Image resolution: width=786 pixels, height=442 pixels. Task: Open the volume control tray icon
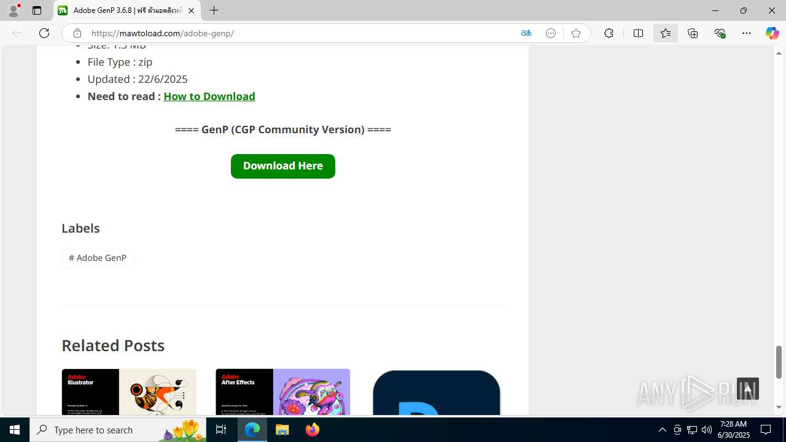click(x=707, y=430)
